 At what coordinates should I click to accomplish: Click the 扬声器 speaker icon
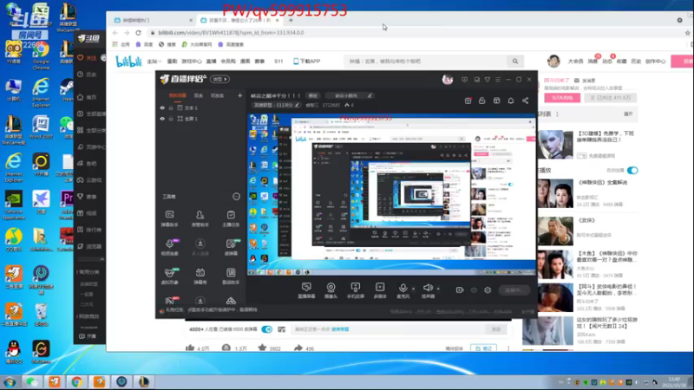(x=428, y=288)
